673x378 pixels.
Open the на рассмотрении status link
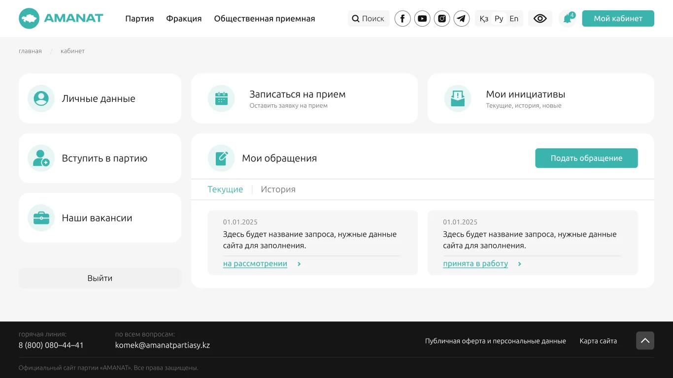[255, 264]
